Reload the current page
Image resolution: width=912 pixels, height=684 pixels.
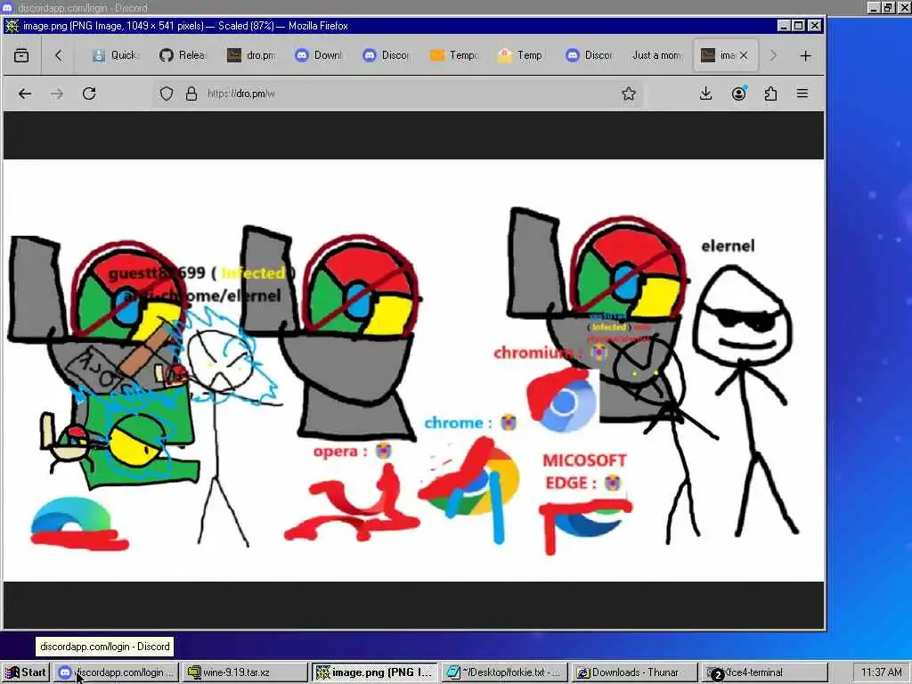tap(89, 94)
